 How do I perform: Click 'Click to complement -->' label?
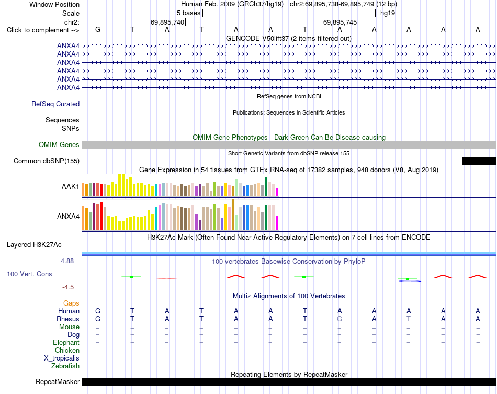click(x=43, y=30)
